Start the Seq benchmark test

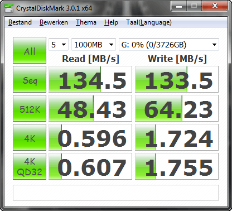30,79
